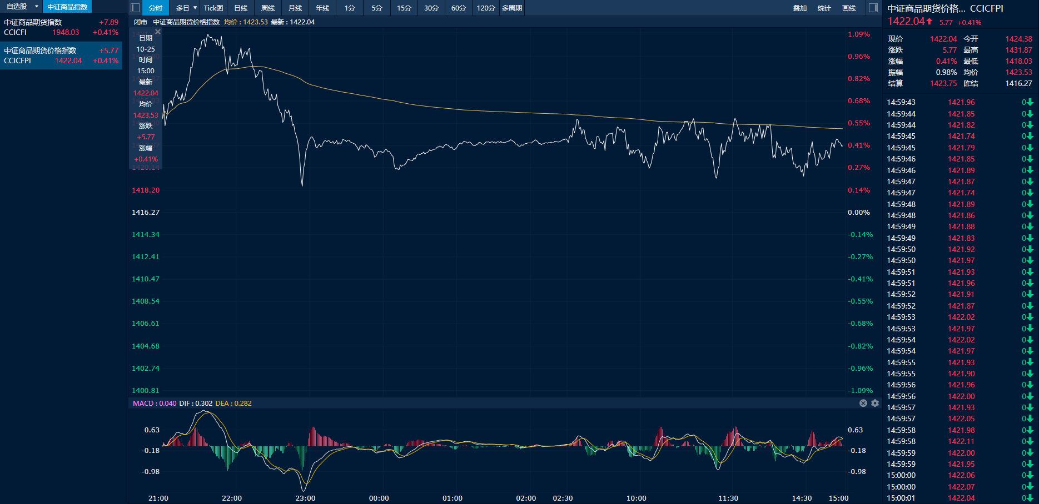1039x504 pixels.
Task: Select the 中证商品指数 tab
Action: click(x=67, y=7)
